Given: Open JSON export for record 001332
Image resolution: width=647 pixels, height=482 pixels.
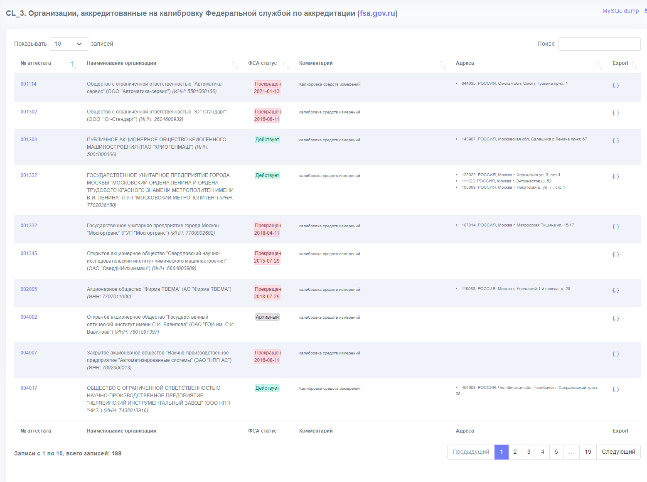Looking at the screenshot, I should [615, 226].
